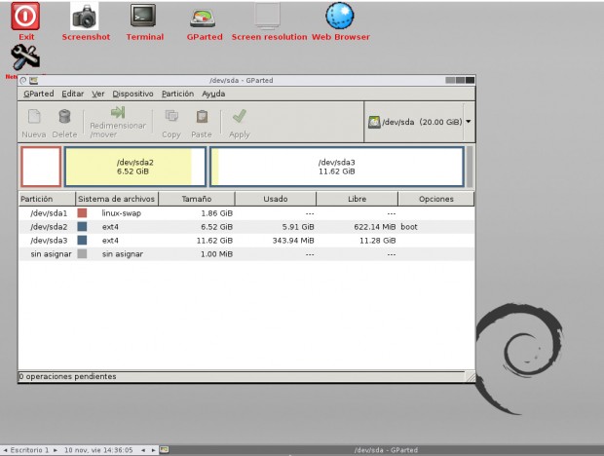Open the /dev/sda device dropdown arrow
The width and height of the screenshot is (604, 456).
point(469,122)
